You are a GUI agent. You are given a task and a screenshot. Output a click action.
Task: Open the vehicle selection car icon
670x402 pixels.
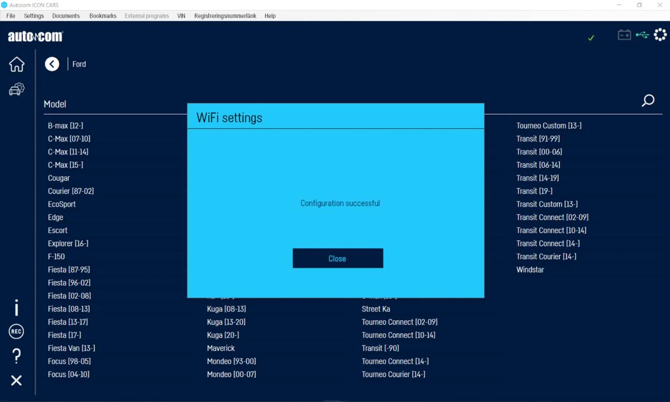tap(17, 89)
